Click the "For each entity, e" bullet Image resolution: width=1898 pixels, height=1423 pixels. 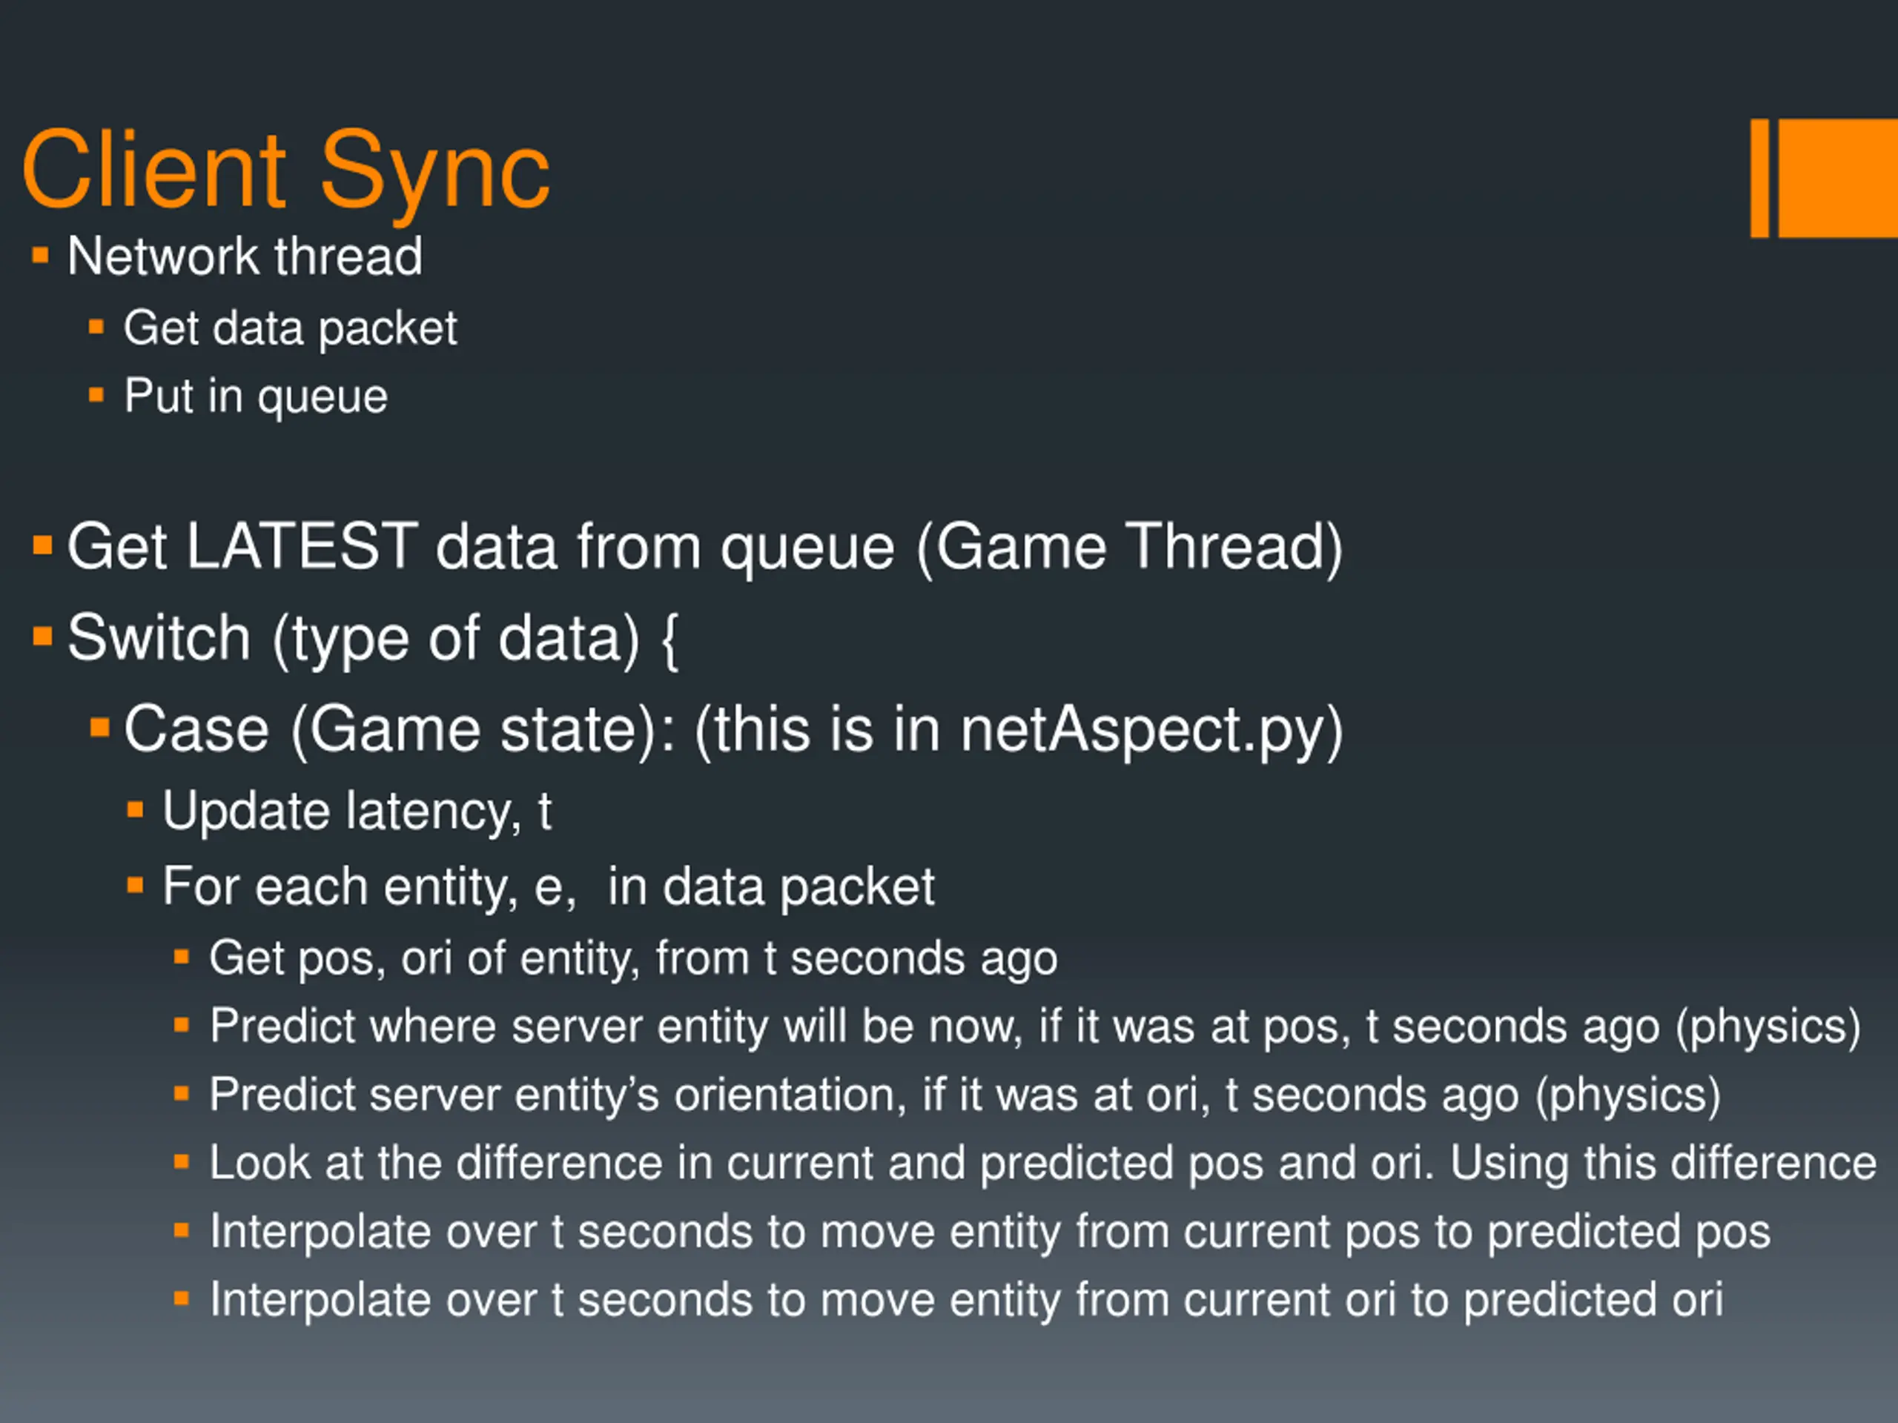click(549, 886)
